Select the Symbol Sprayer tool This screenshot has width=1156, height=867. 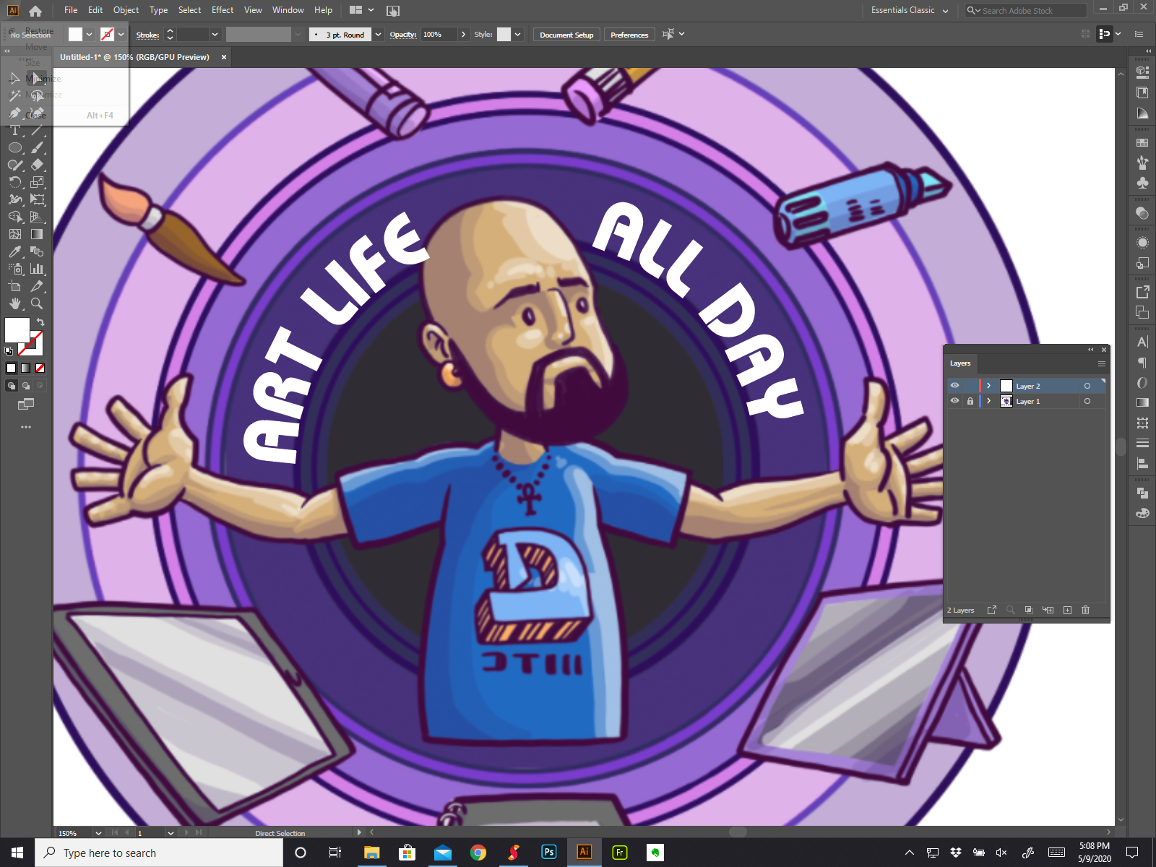[x=14, y=269]
